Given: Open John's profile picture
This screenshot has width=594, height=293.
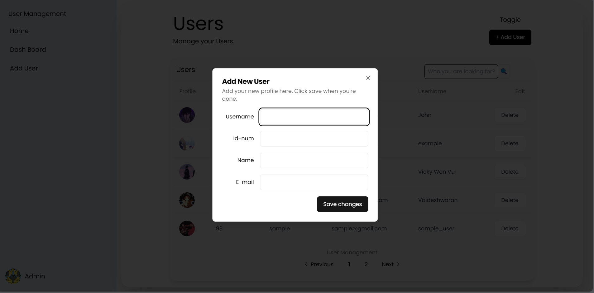Looking at the screenshot, I should (187, 115).
